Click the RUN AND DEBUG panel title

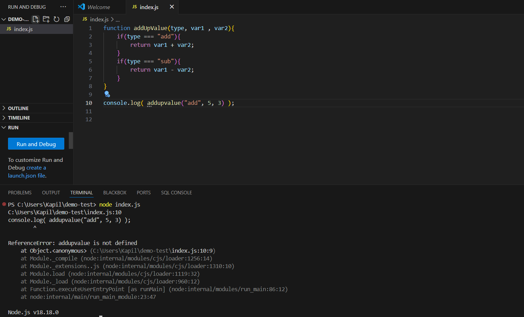click(x=27, y=7)
